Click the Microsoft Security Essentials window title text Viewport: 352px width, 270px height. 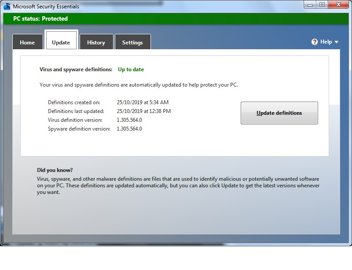pyautogui.click(x=46, y=7)
